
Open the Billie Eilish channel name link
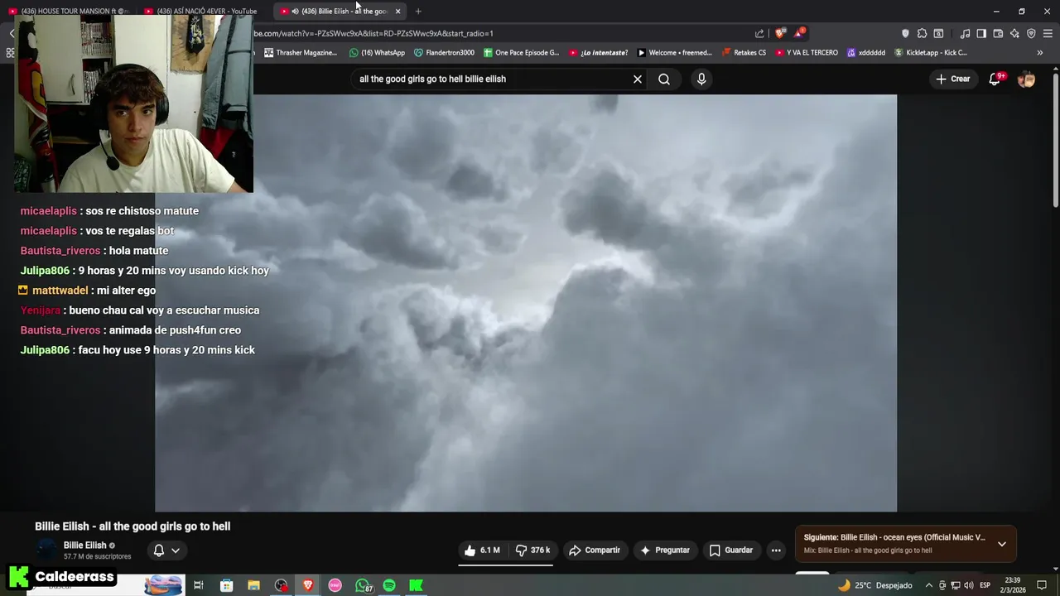point(85,546)
